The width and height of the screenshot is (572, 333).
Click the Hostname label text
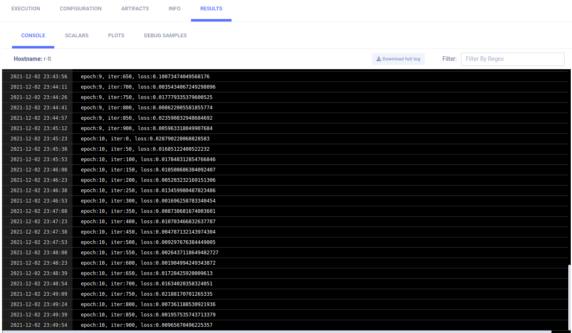click(28, 59)
